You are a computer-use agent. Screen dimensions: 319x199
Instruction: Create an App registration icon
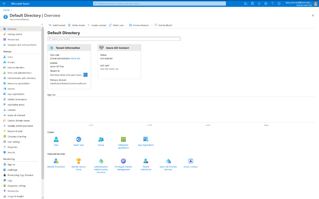pos(145,139)
